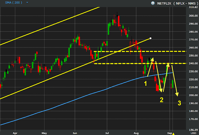The width and height of the screenshot is (199, 135).
Task: Select the May label on the time axis
Action: pos(44,133)
